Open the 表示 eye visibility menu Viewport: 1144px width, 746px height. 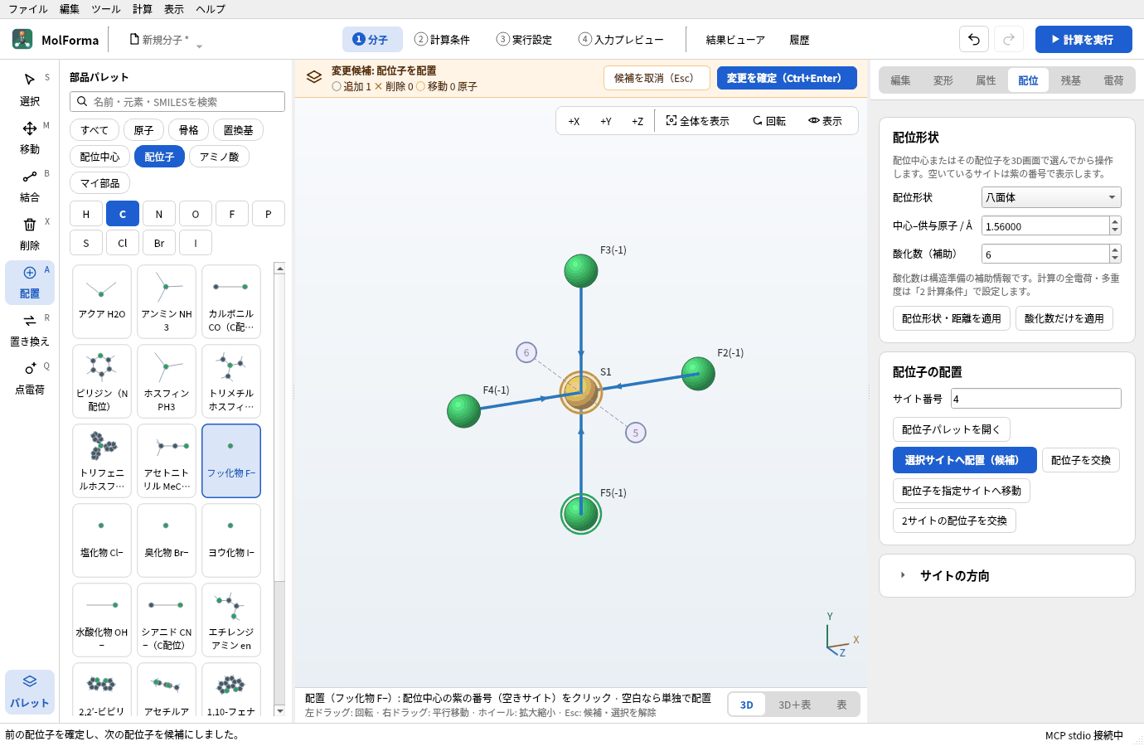[826, 121]
